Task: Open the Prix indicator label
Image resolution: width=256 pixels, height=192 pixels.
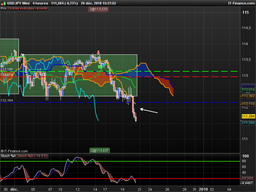Action: (4, 9)
